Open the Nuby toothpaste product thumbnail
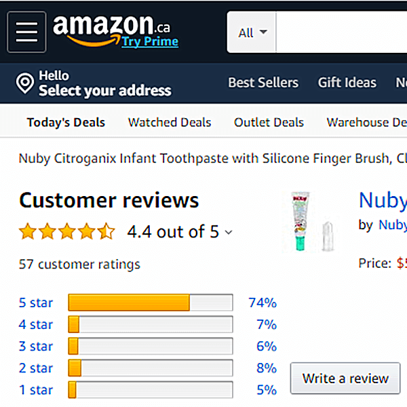Viewport: 407px width, 407px height. click(310, 221)
